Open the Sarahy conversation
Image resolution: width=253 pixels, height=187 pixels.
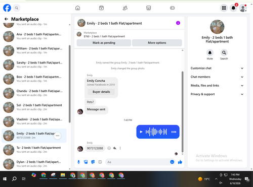coord(34,65)
